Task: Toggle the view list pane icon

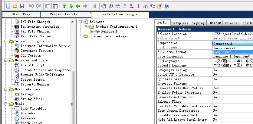Action: 48,6
